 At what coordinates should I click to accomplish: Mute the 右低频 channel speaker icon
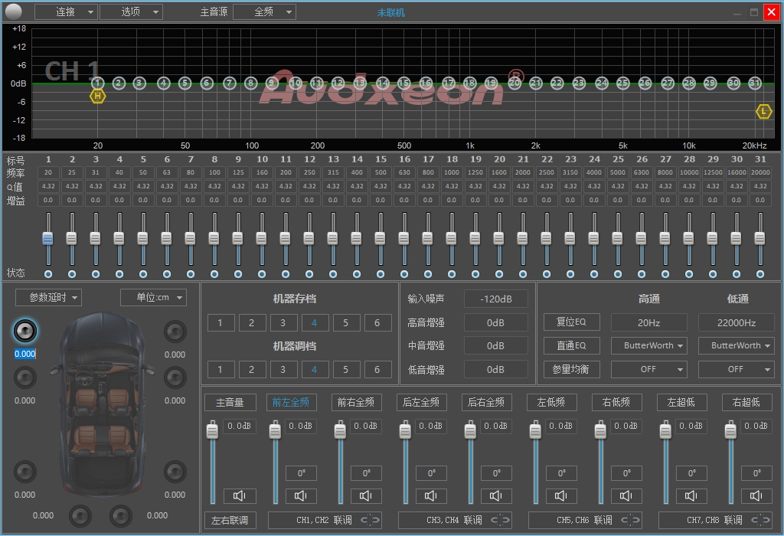click(626, 495)
